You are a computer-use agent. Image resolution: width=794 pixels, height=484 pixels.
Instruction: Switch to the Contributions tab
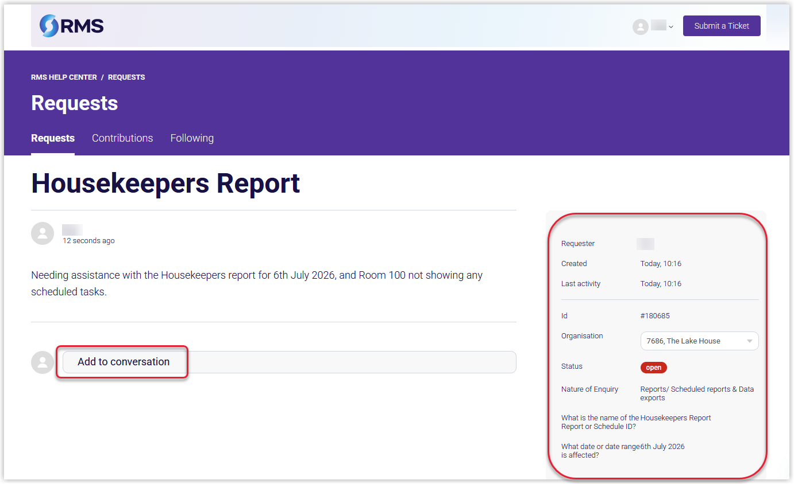coord(122,138)
